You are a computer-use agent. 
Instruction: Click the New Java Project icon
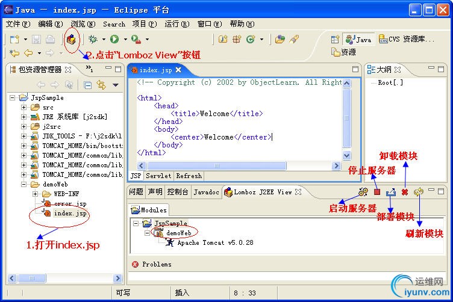pyautogui.click(x=223, y=39)
